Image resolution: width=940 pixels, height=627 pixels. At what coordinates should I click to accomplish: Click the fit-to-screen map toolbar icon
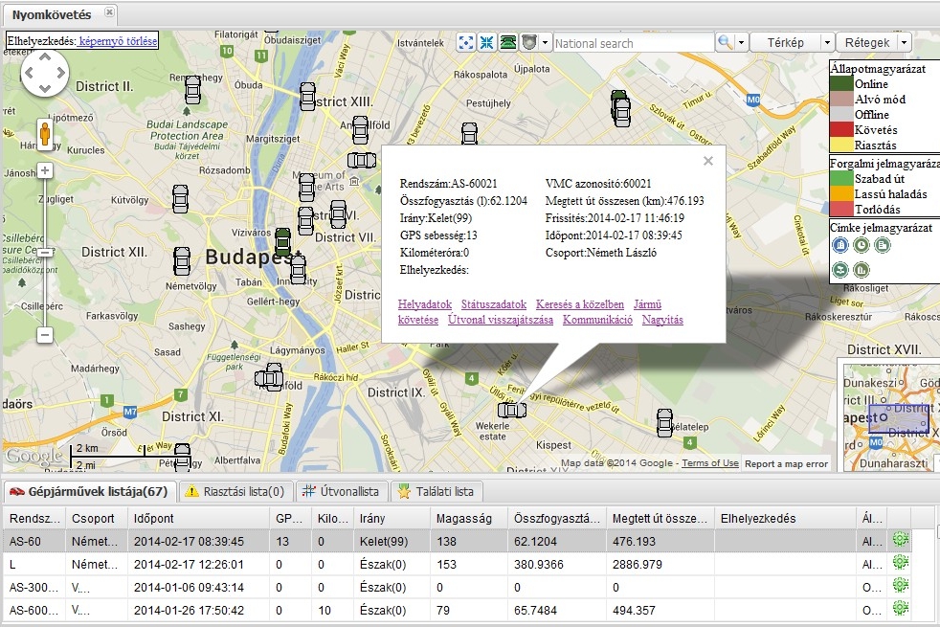point(466,43)
